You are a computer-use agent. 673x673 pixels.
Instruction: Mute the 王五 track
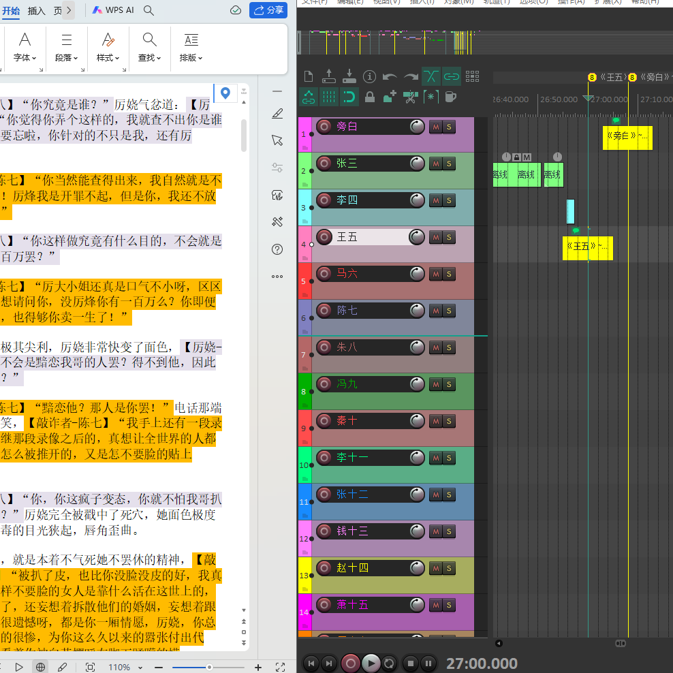tap(436, 237)
